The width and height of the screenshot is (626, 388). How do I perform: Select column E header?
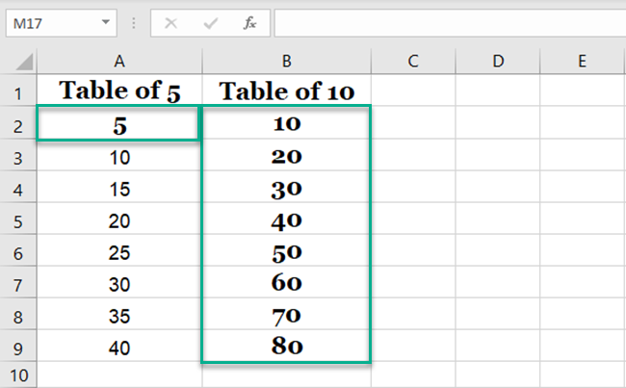tap(582, 61)
